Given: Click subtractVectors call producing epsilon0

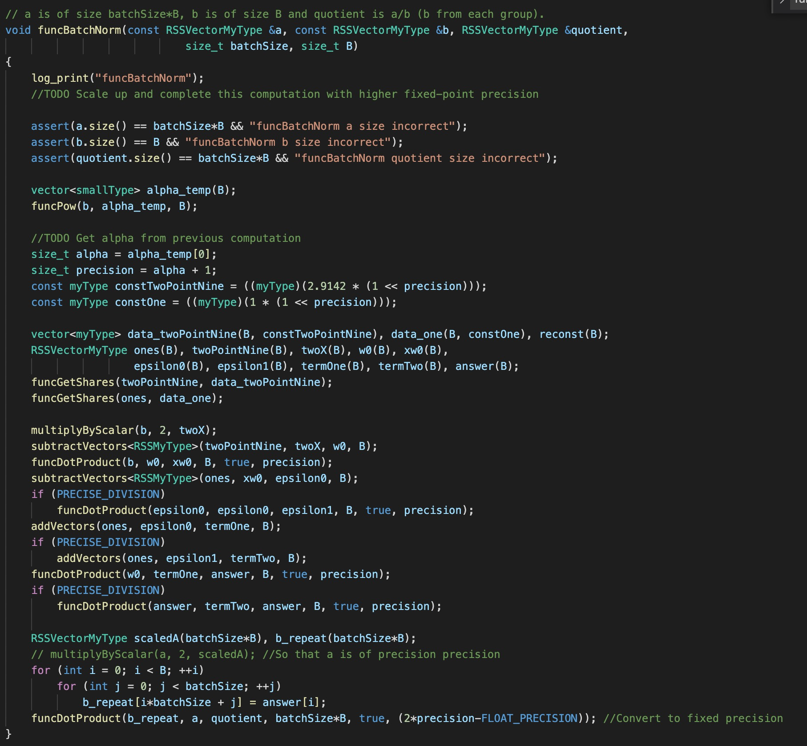Looking at the screenshot, I should 194,478.
